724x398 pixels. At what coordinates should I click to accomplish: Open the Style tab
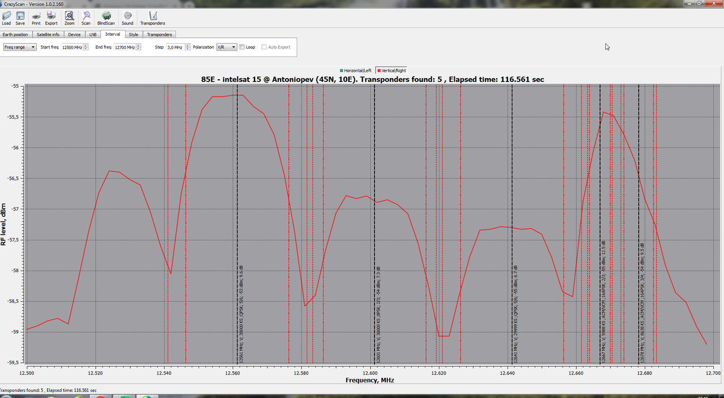[x=133, y=34]
